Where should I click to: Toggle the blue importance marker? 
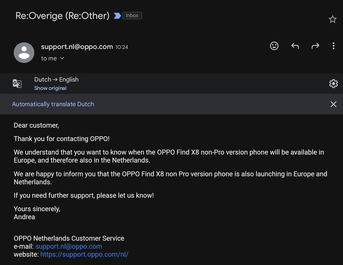click(x=117, y=16)
